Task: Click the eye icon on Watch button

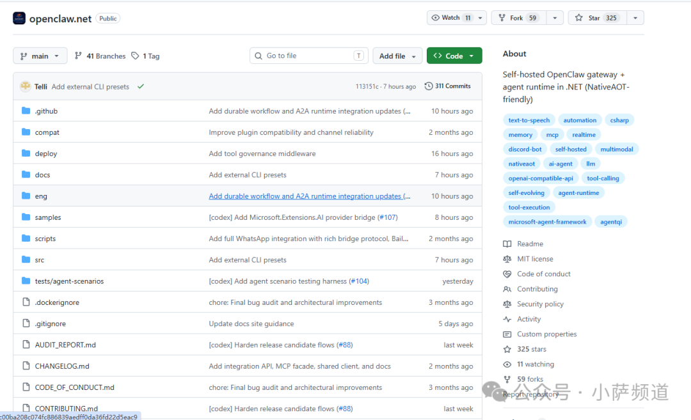Action: pos(436,18)
